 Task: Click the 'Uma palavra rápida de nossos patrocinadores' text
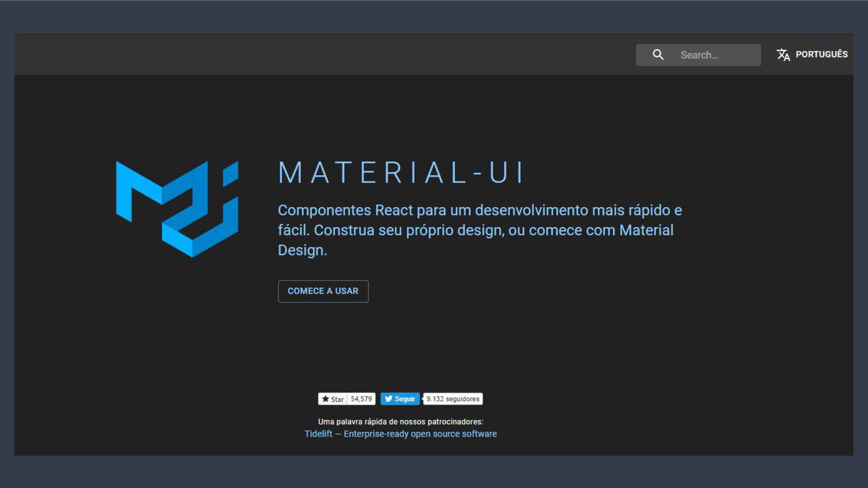pos(400,422)
